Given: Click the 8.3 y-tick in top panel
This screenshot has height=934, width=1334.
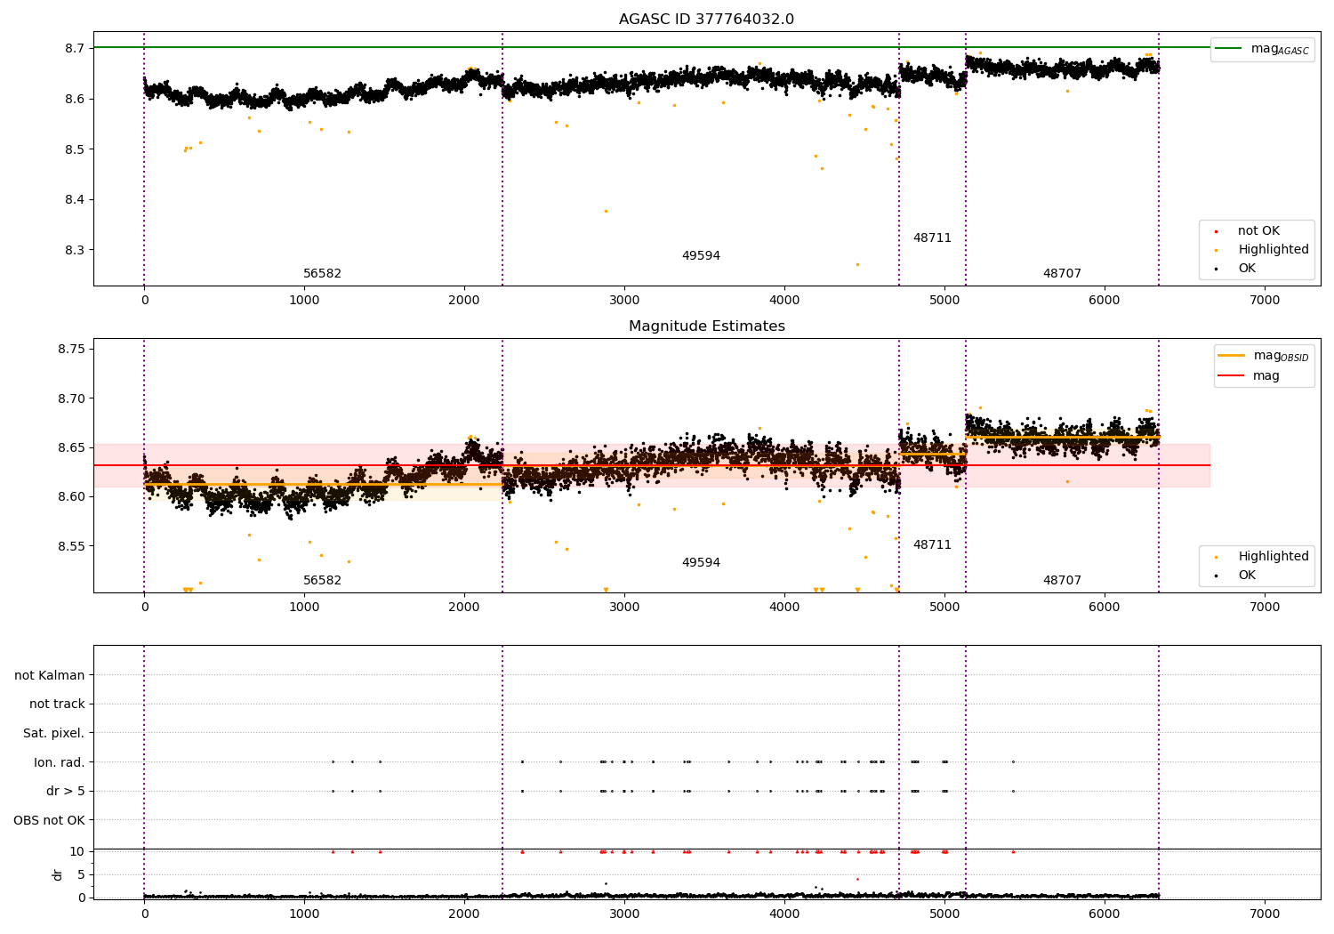Looking at the screenshot, I should 75,250.
